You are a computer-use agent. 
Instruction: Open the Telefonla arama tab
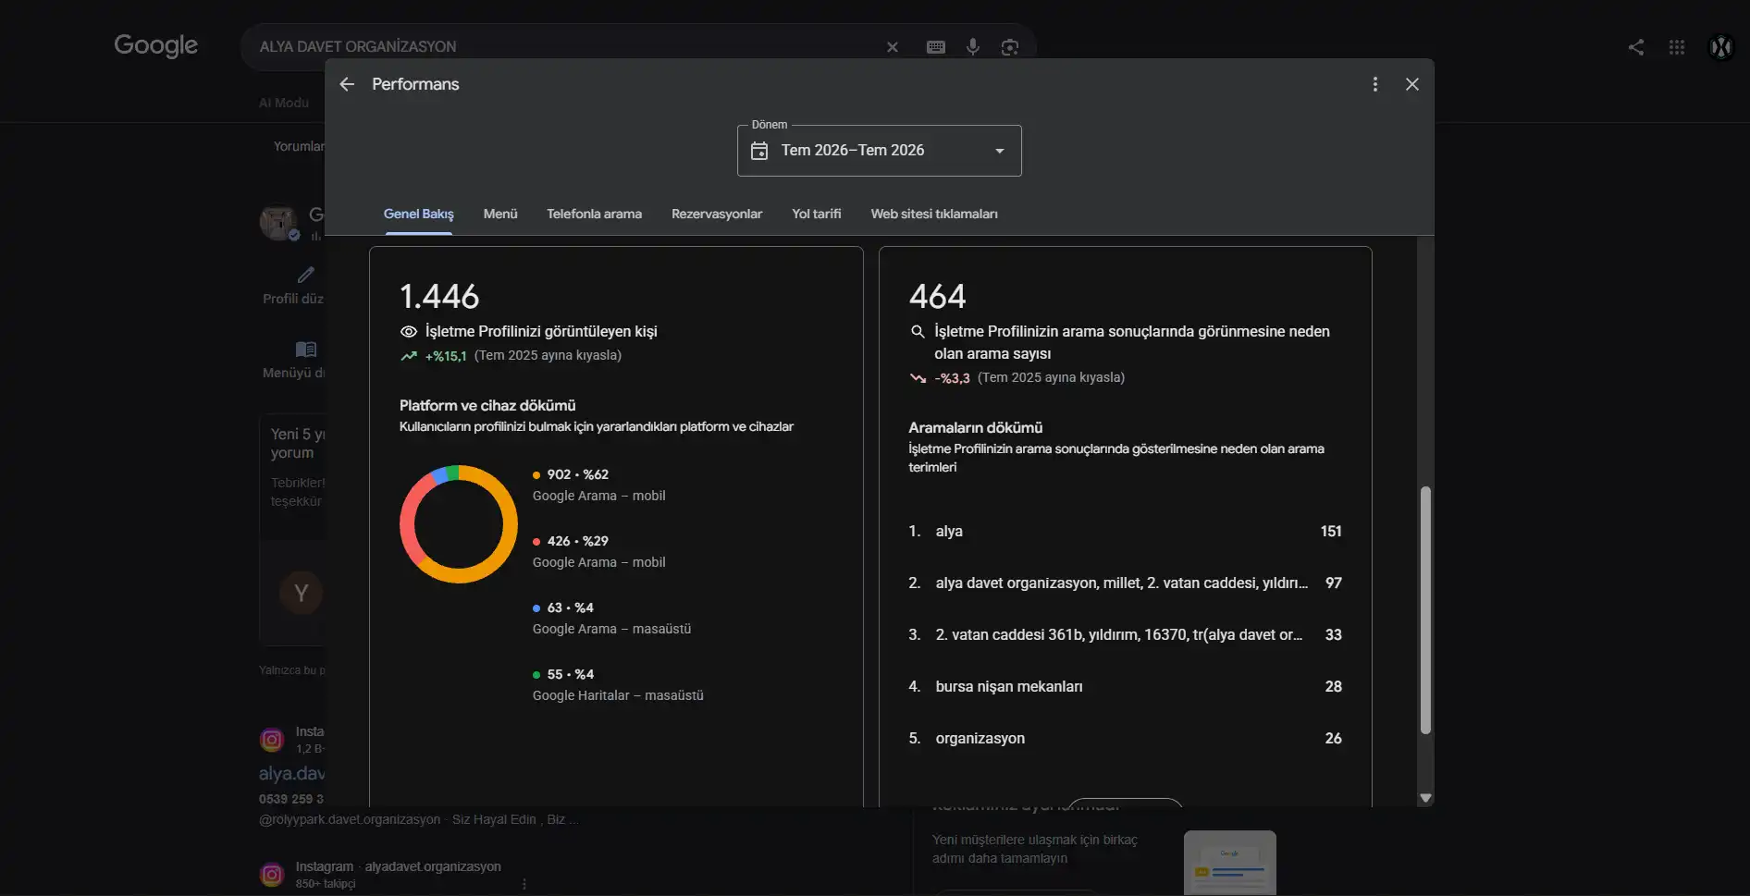point(594,215)
